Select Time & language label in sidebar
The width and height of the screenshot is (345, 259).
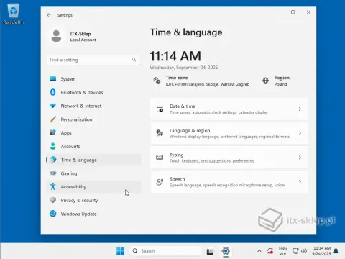click(x=79, y=160)
